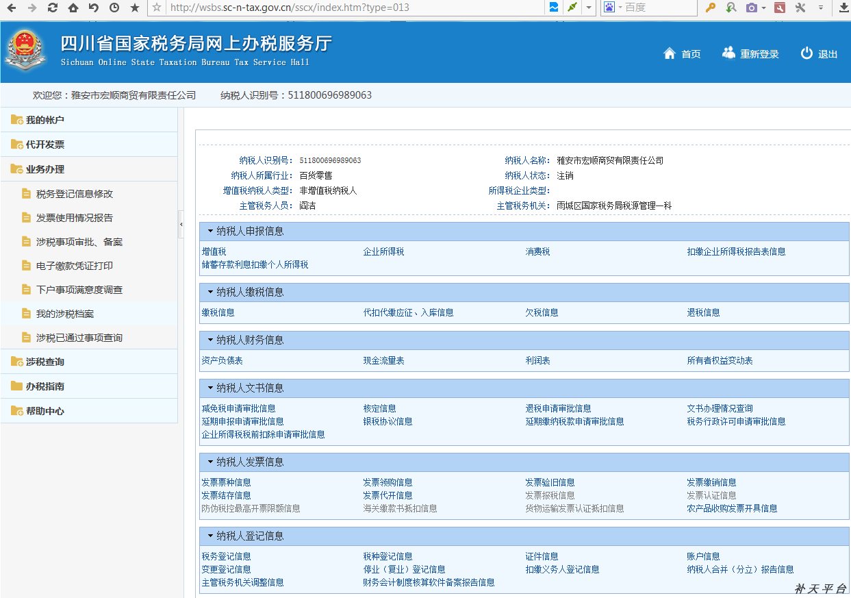Click the undo closed tab icon
The width and height of the screenshot is (851, 598).
pyautogui.click(x=94, y=8)
